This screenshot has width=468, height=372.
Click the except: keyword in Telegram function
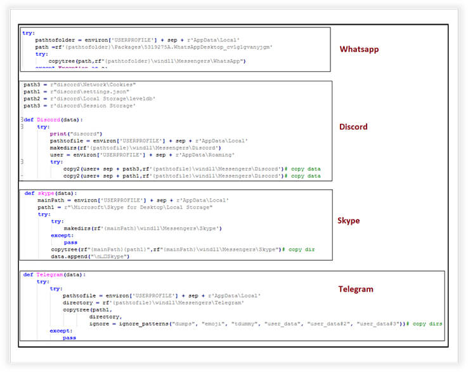(x=61, y=331)
